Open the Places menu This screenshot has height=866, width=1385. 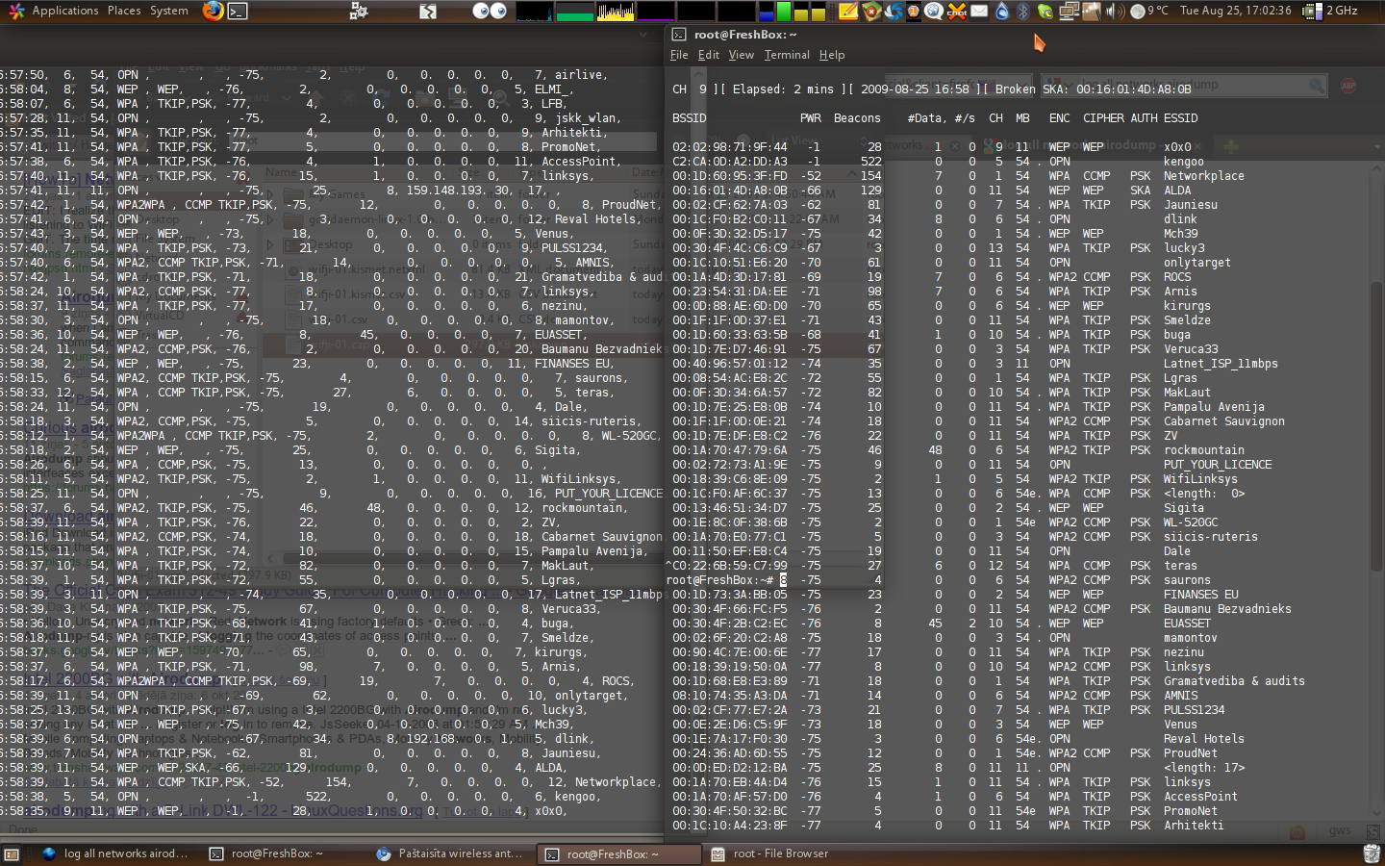tap(124, 11)
